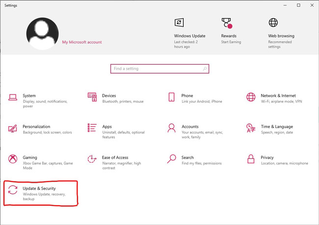Click 'Find my files, permissions' description
Viewport: 319px width, 225px height.
[x=202, y=163]
